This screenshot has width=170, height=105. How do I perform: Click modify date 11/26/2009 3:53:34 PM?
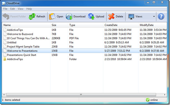tap(153, 30)
